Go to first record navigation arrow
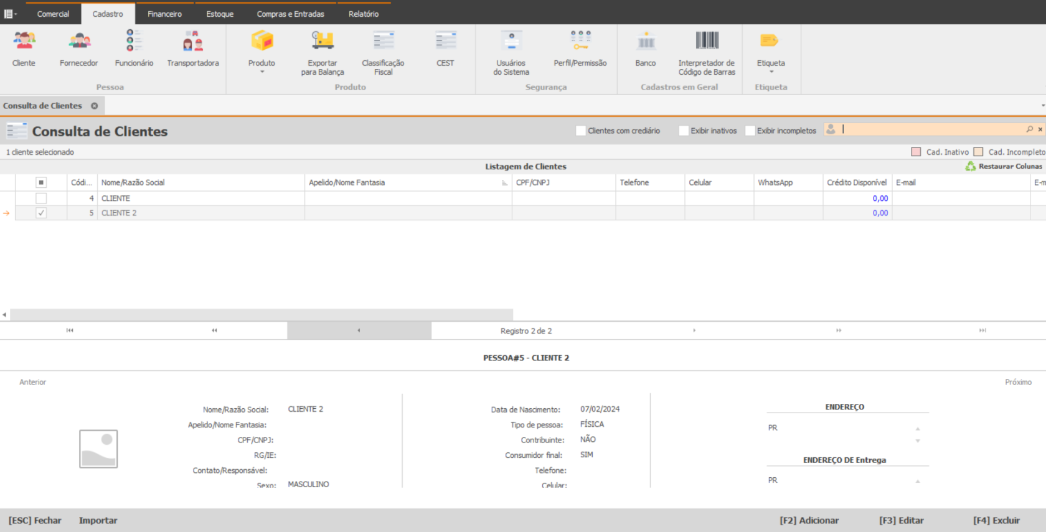The height and width of the screenshot is (532, 1046). (x=70, y=330)
